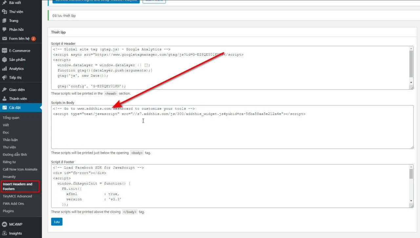This screenshot has width=420, height=238.
Task: Click the Lưu save button
Action: 57,222
